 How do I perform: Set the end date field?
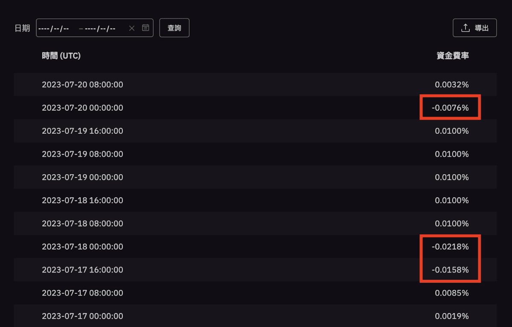[x=100, y=28]
